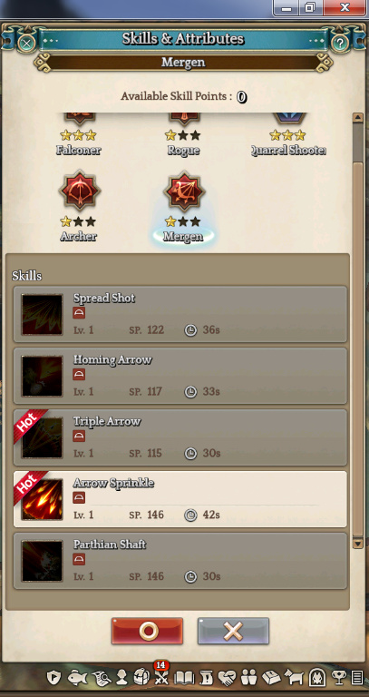Open the companion dog icon
Image resolution: width=369 pixels, height=697 pixels.
pos(292,678)
